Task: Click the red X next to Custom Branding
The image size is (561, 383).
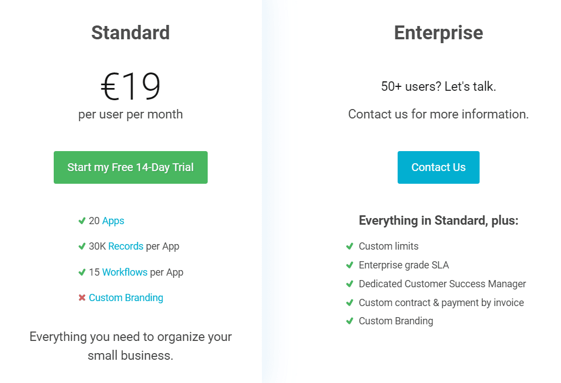Action: coord(82,298)
